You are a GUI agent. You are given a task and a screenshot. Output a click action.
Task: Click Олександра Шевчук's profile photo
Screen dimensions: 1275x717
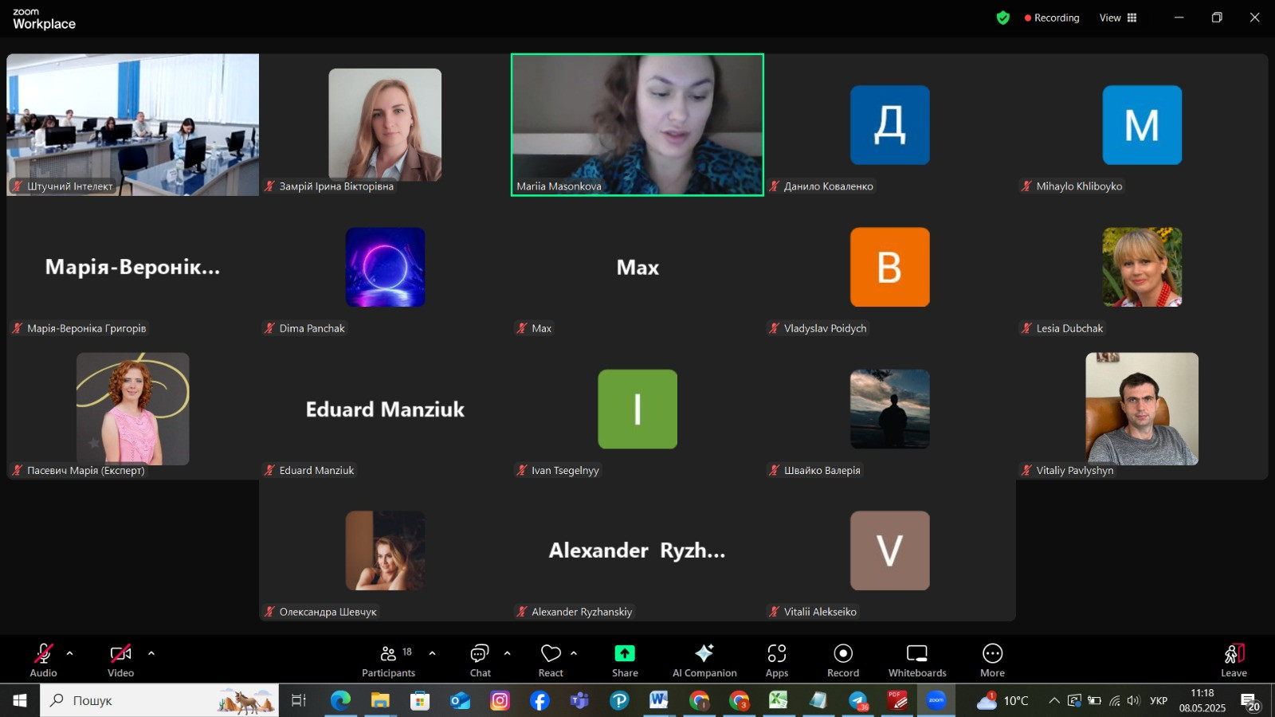coord(385,550)
